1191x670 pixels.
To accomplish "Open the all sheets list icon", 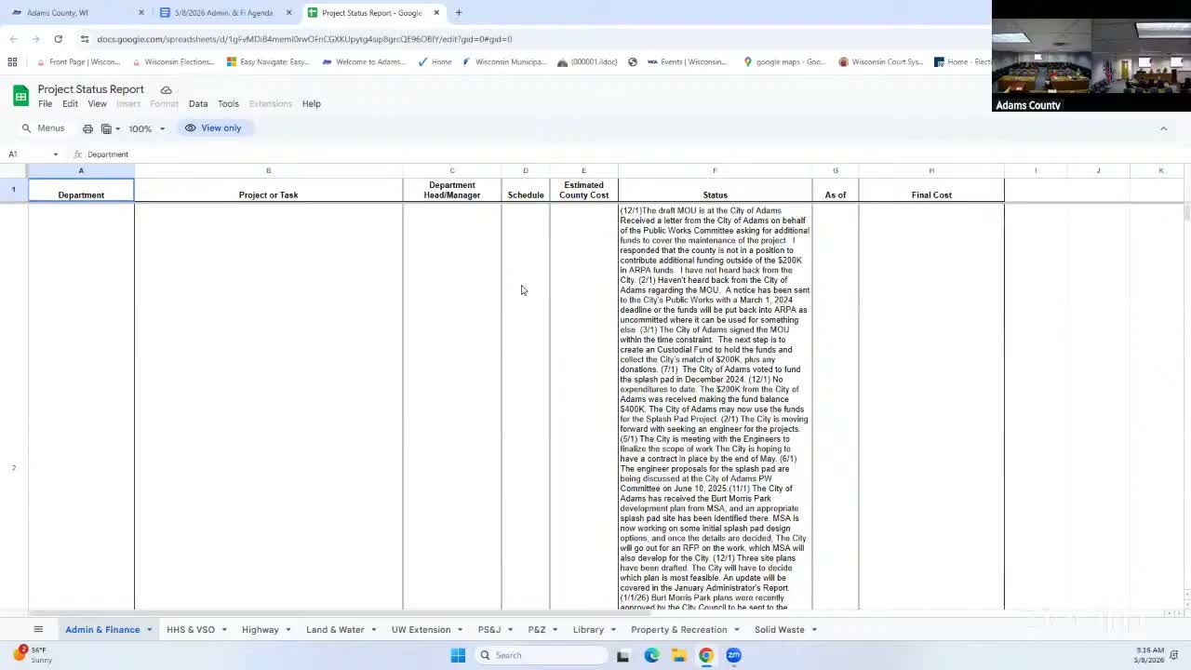I will [38, 630].
